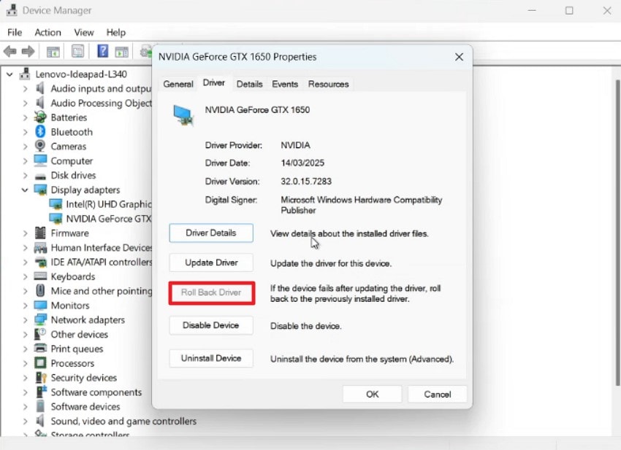Select the Audio inputs and outputs speaker icon
Screen dimensions: 621x450
pyautogui.click(x=40, y=88)
